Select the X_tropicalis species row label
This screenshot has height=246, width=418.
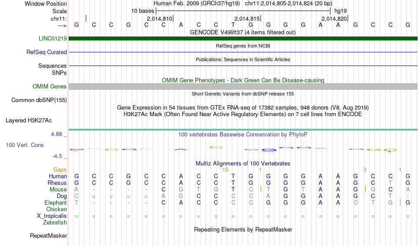point(52,216)
